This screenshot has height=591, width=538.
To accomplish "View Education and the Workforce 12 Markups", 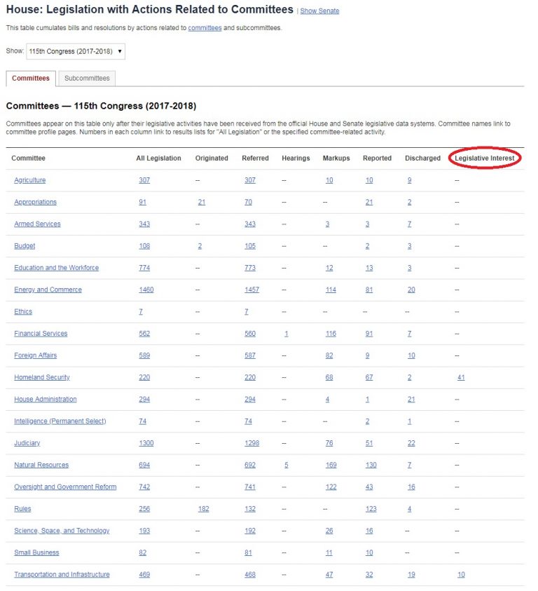I will pyautogui.click(x=329, y=268).
